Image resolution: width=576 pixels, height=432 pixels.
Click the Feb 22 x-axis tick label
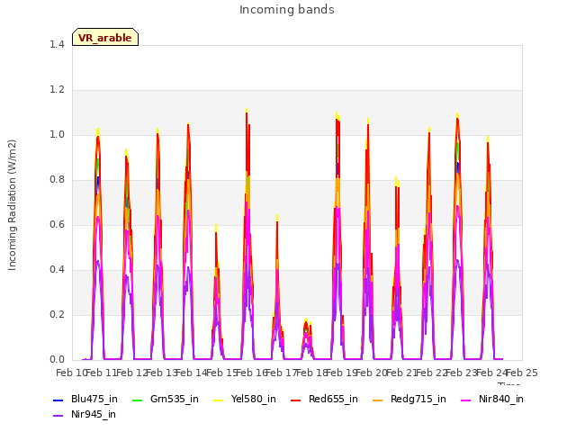(x=432, y=373)
